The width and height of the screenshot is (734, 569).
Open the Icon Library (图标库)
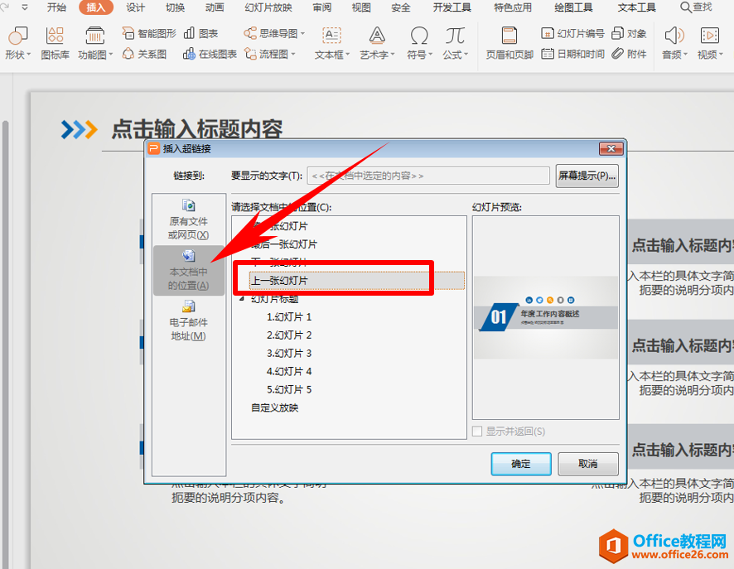(55, 43)
